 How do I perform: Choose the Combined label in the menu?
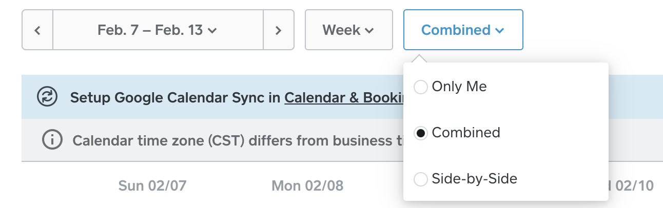point(466,133)
